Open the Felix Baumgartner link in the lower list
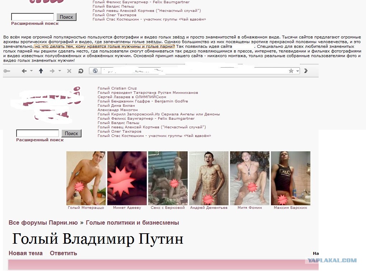This screenshot has height=271, width=366. tap(146, 119)
